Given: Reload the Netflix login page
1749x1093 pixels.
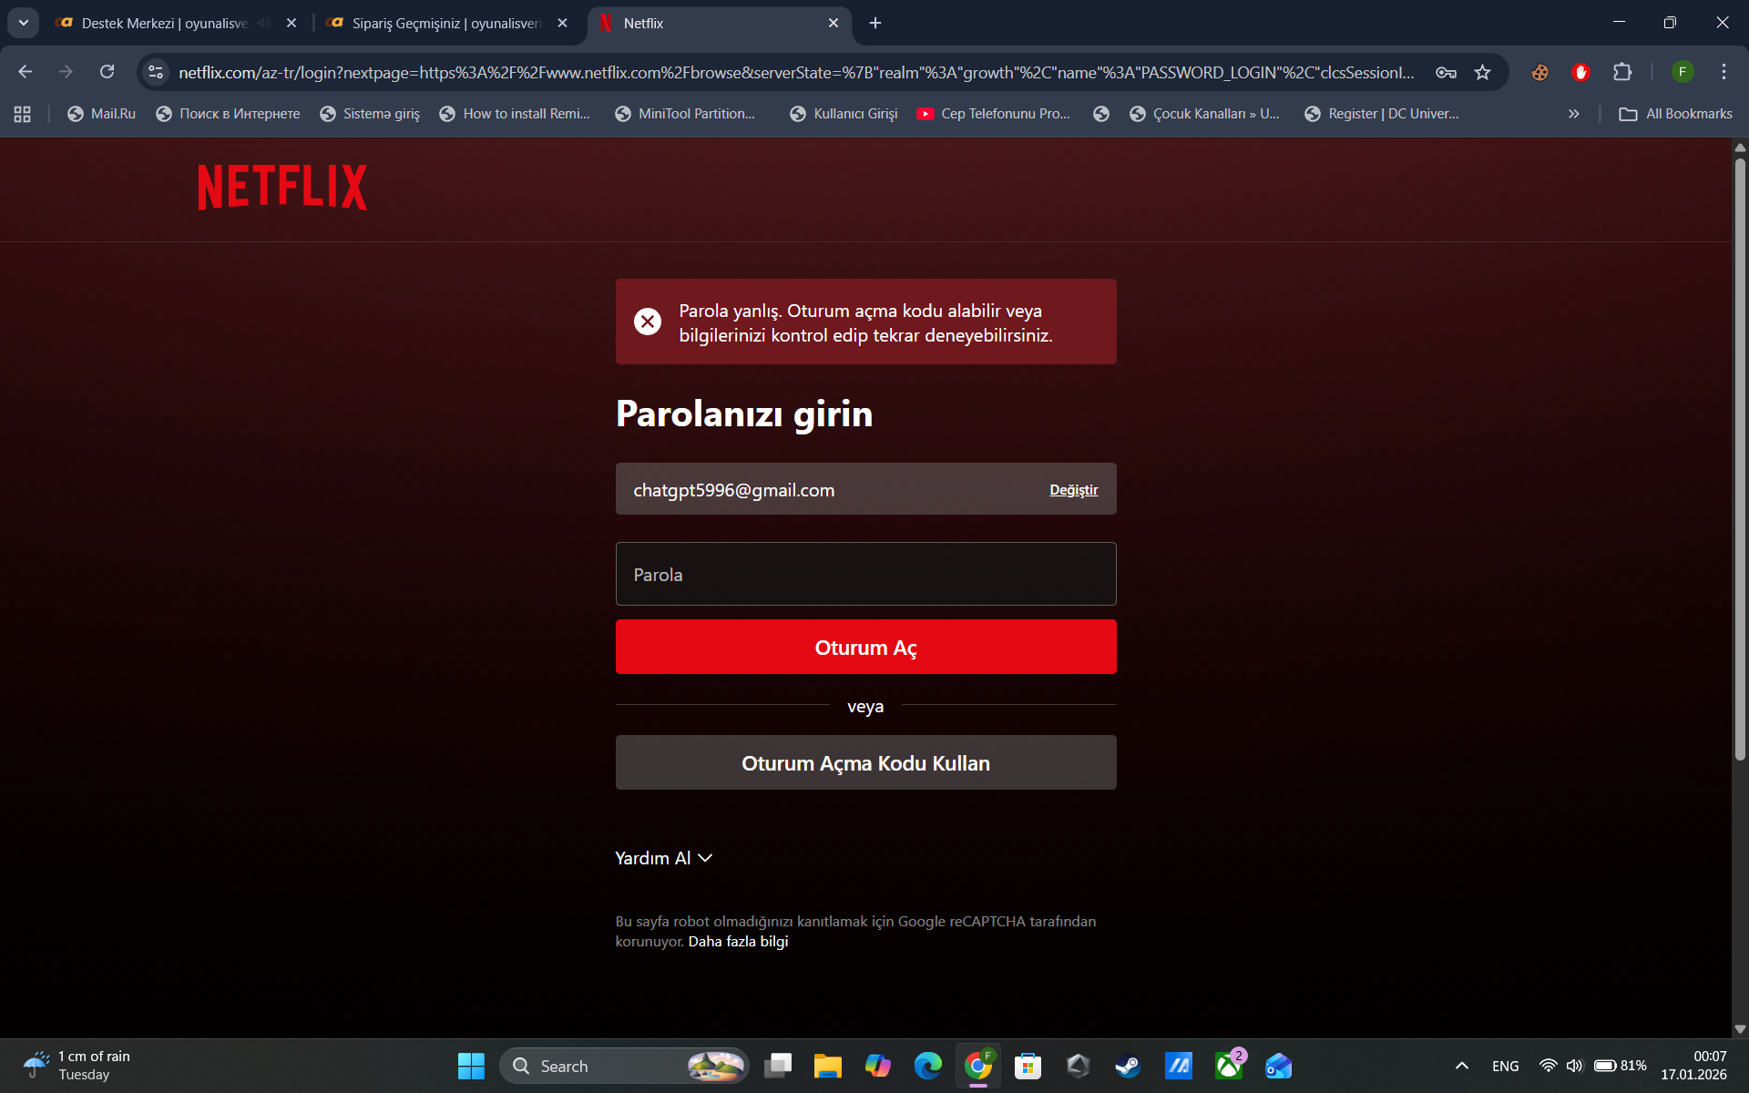Looking at the screenshot, I should pyautogui.click(x=107, y=72).
